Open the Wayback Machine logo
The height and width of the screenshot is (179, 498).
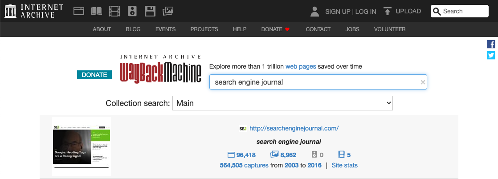(161, 69)
